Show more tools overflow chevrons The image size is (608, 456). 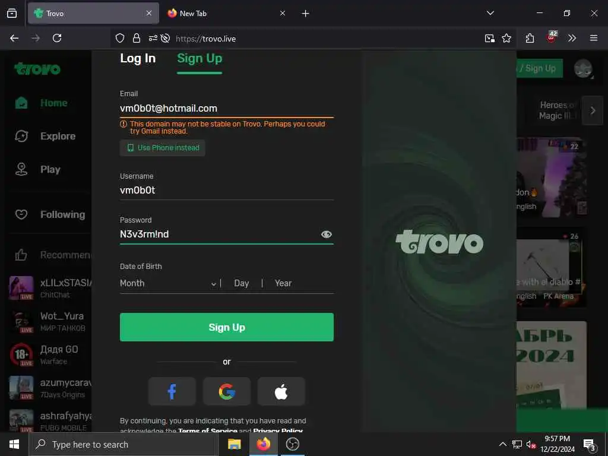coord(572,38)
